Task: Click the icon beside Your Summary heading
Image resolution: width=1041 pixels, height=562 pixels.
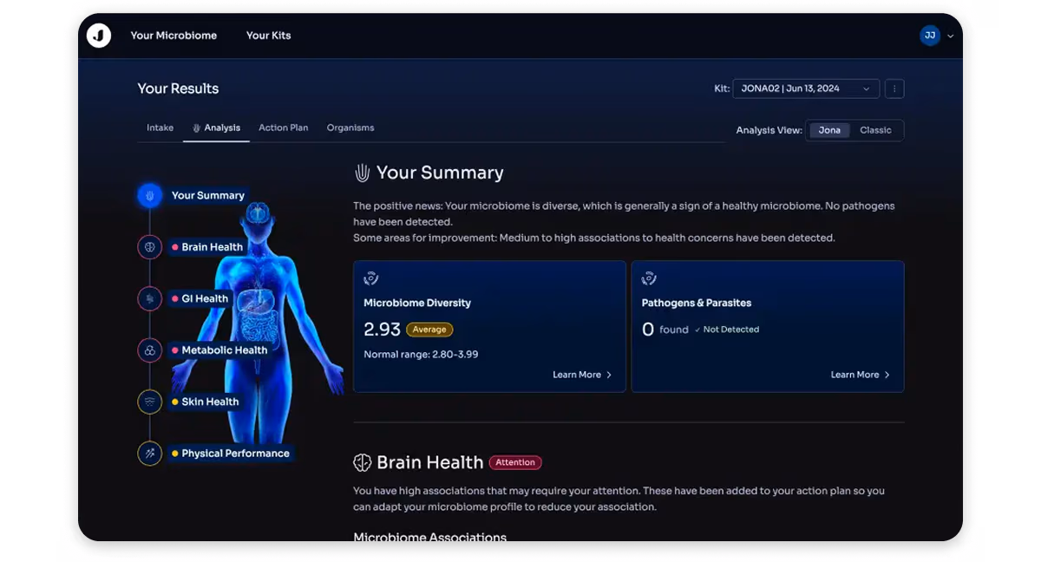Action: point(363,173)
